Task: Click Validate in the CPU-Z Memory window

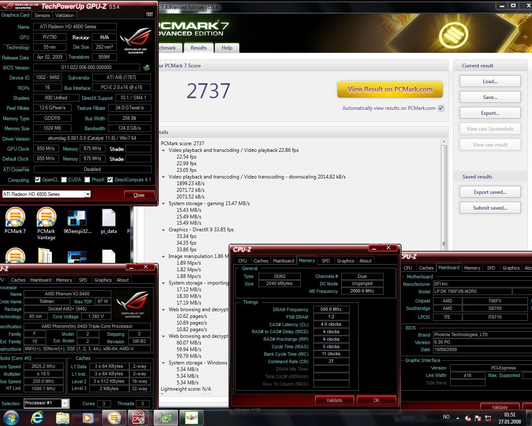Action: (x=334, y=400)
